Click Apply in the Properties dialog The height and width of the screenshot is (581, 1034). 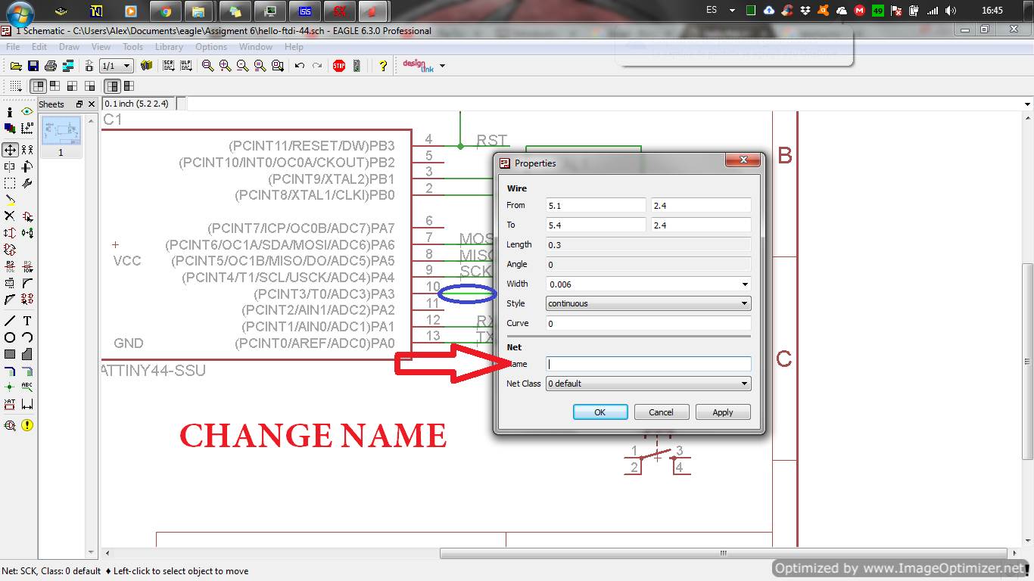[x=723, y=412]
